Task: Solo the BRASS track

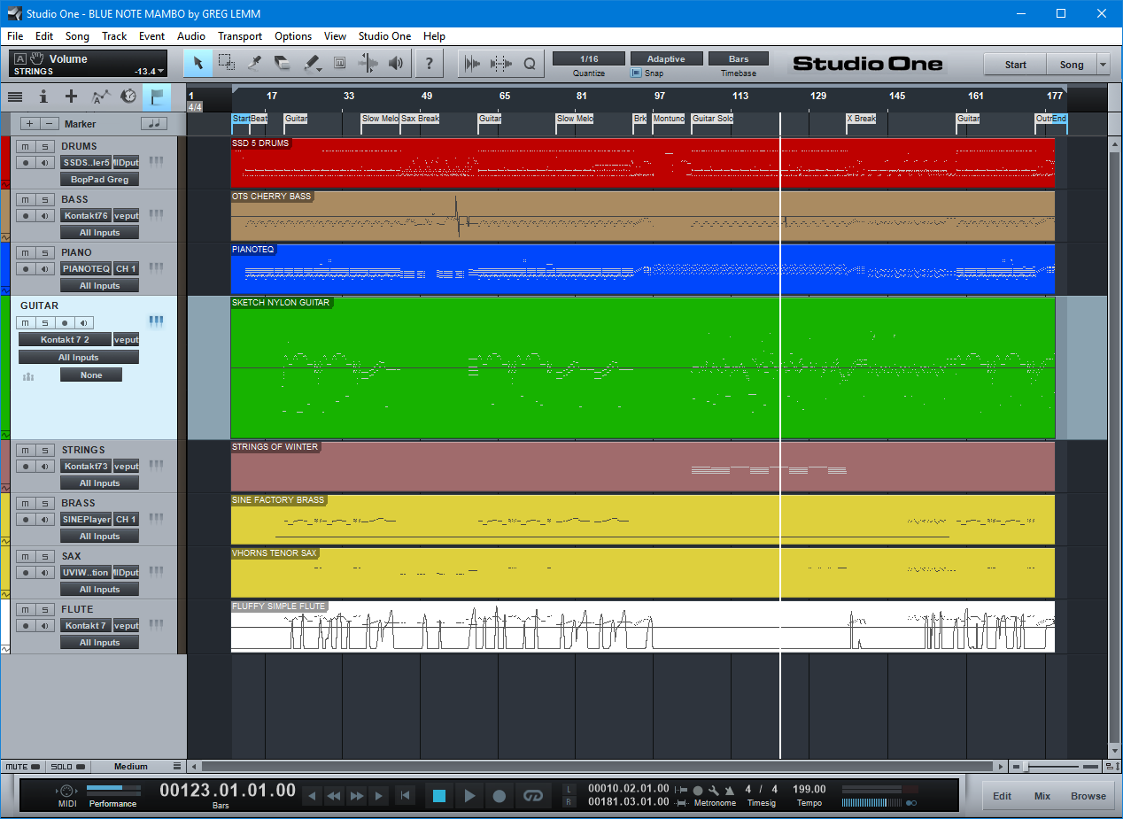Action: click(x=44, y=503)
